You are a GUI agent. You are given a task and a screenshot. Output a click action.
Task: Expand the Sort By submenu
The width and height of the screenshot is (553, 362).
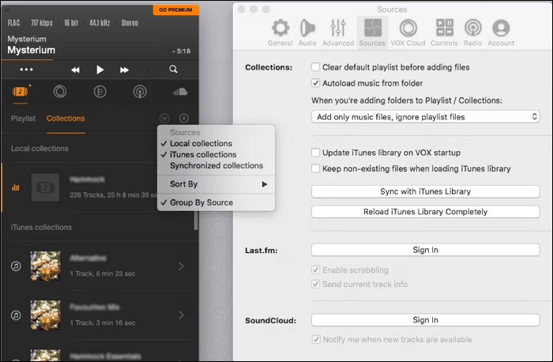pyautogui.click(x=216, y=184)
